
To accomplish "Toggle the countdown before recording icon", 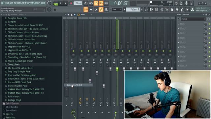I will pos(96,3).
